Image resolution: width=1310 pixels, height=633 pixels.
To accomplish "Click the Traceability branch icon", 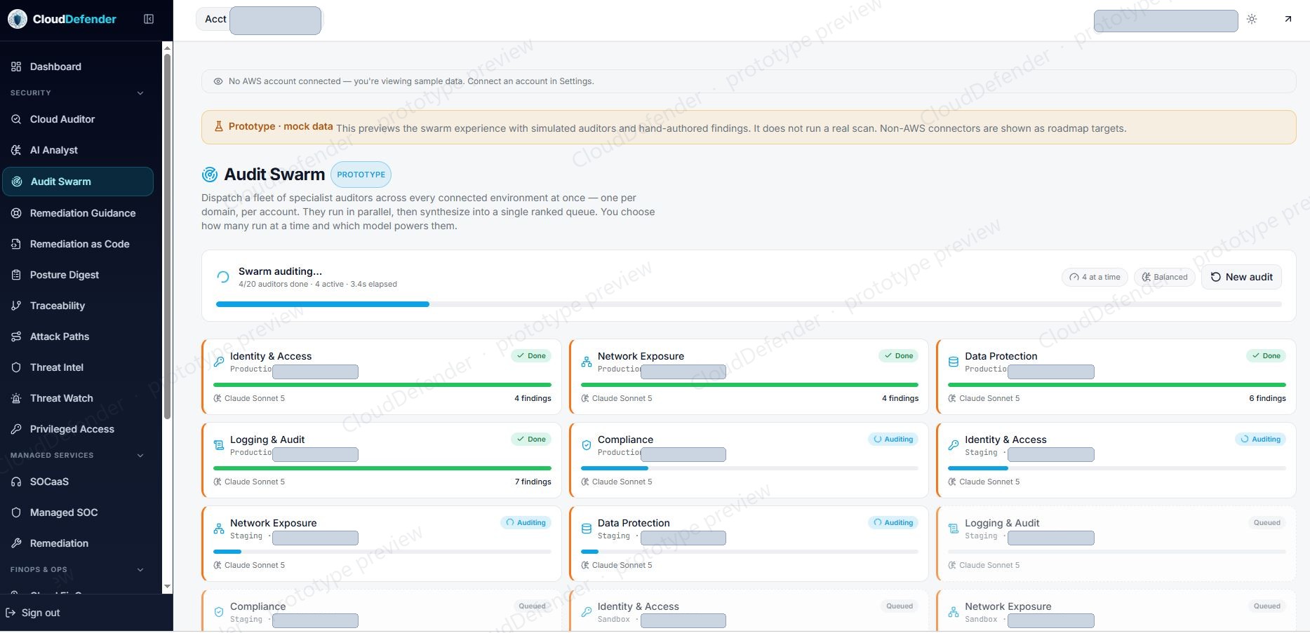I will (x=16, y=306).
